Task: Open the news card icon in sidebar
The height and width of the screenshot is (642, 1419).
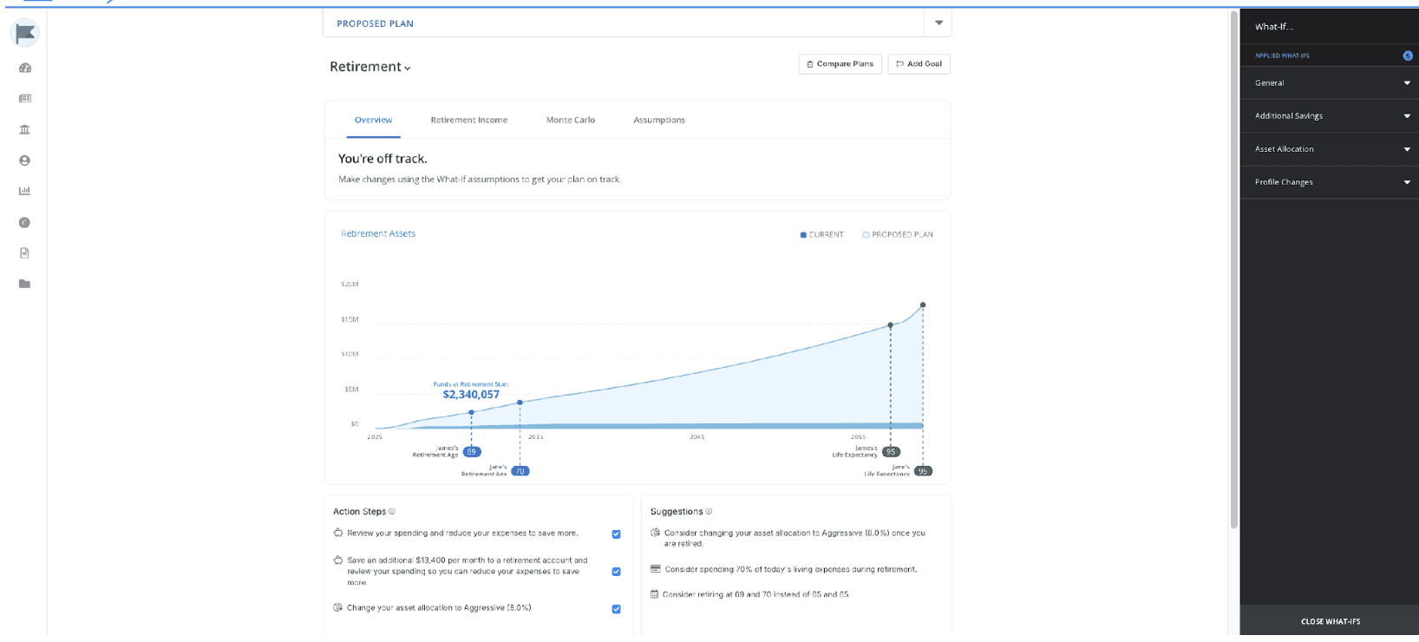Action: click(x=24, y=99)
